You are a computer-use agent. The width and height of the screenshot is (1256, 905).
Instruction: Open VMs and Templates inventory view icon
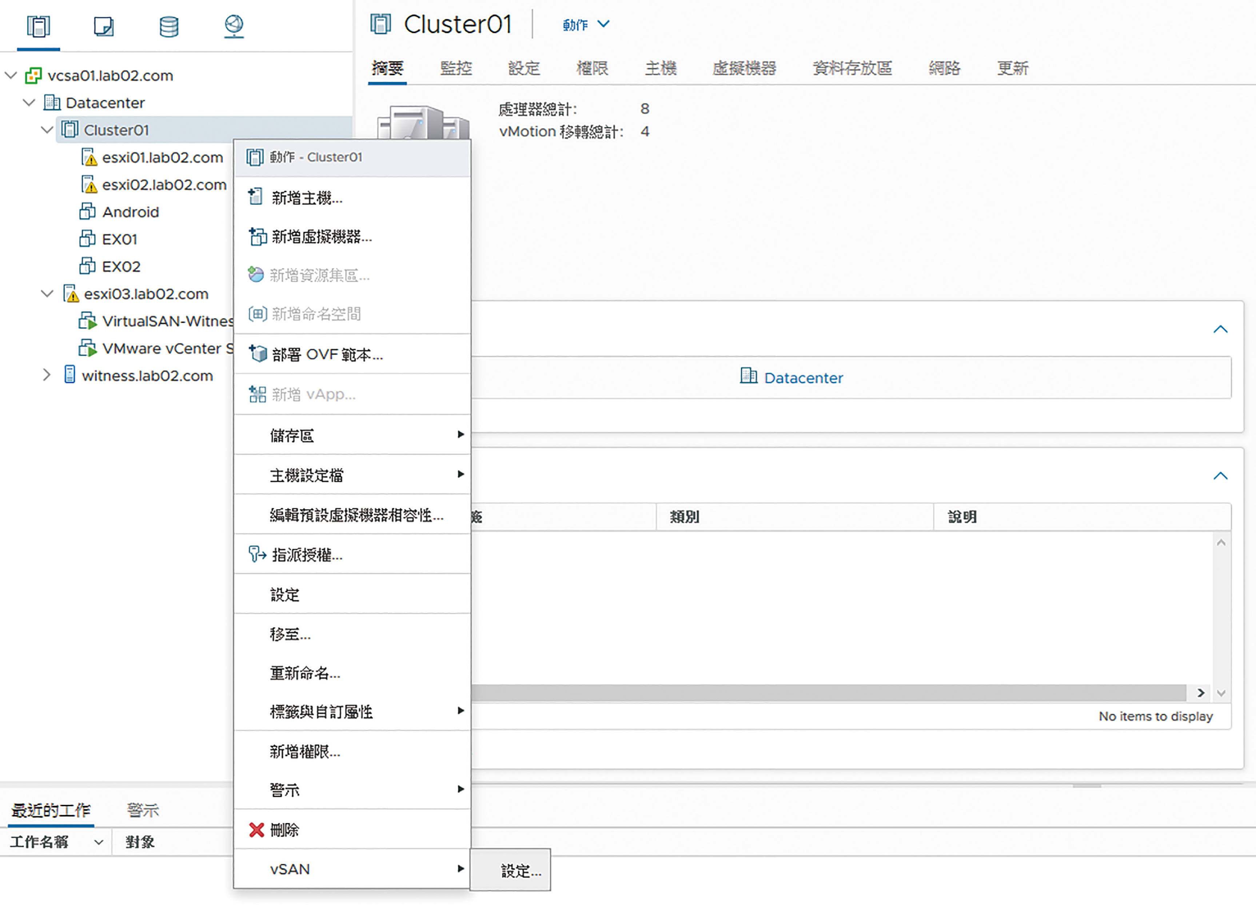pos(104,26)
